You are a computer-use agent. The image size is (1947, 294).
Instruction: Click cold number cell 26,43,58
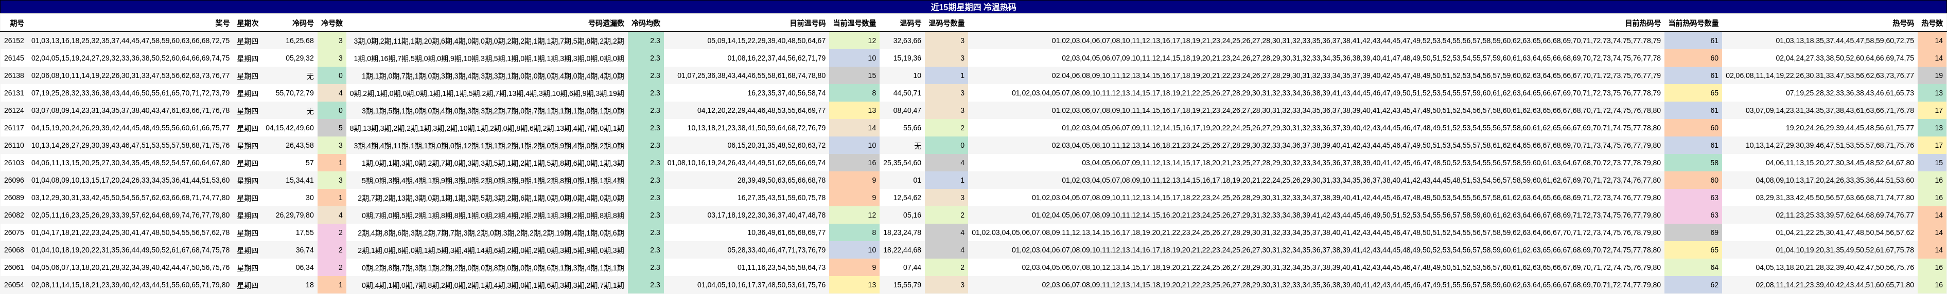[x=300, y=146]
